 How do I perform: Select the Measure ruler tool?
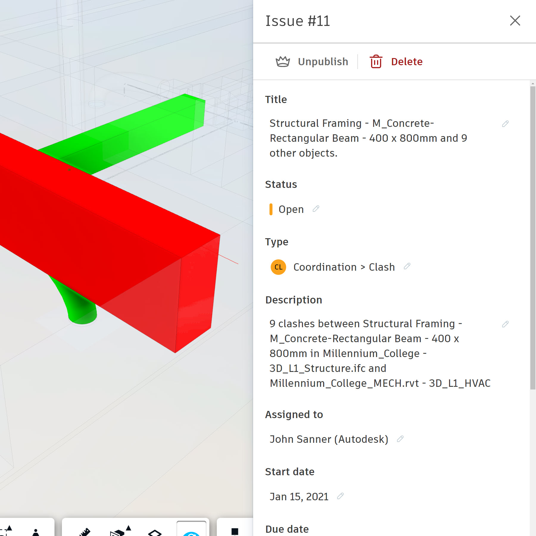pyautogui.click(x=85, y=532)
